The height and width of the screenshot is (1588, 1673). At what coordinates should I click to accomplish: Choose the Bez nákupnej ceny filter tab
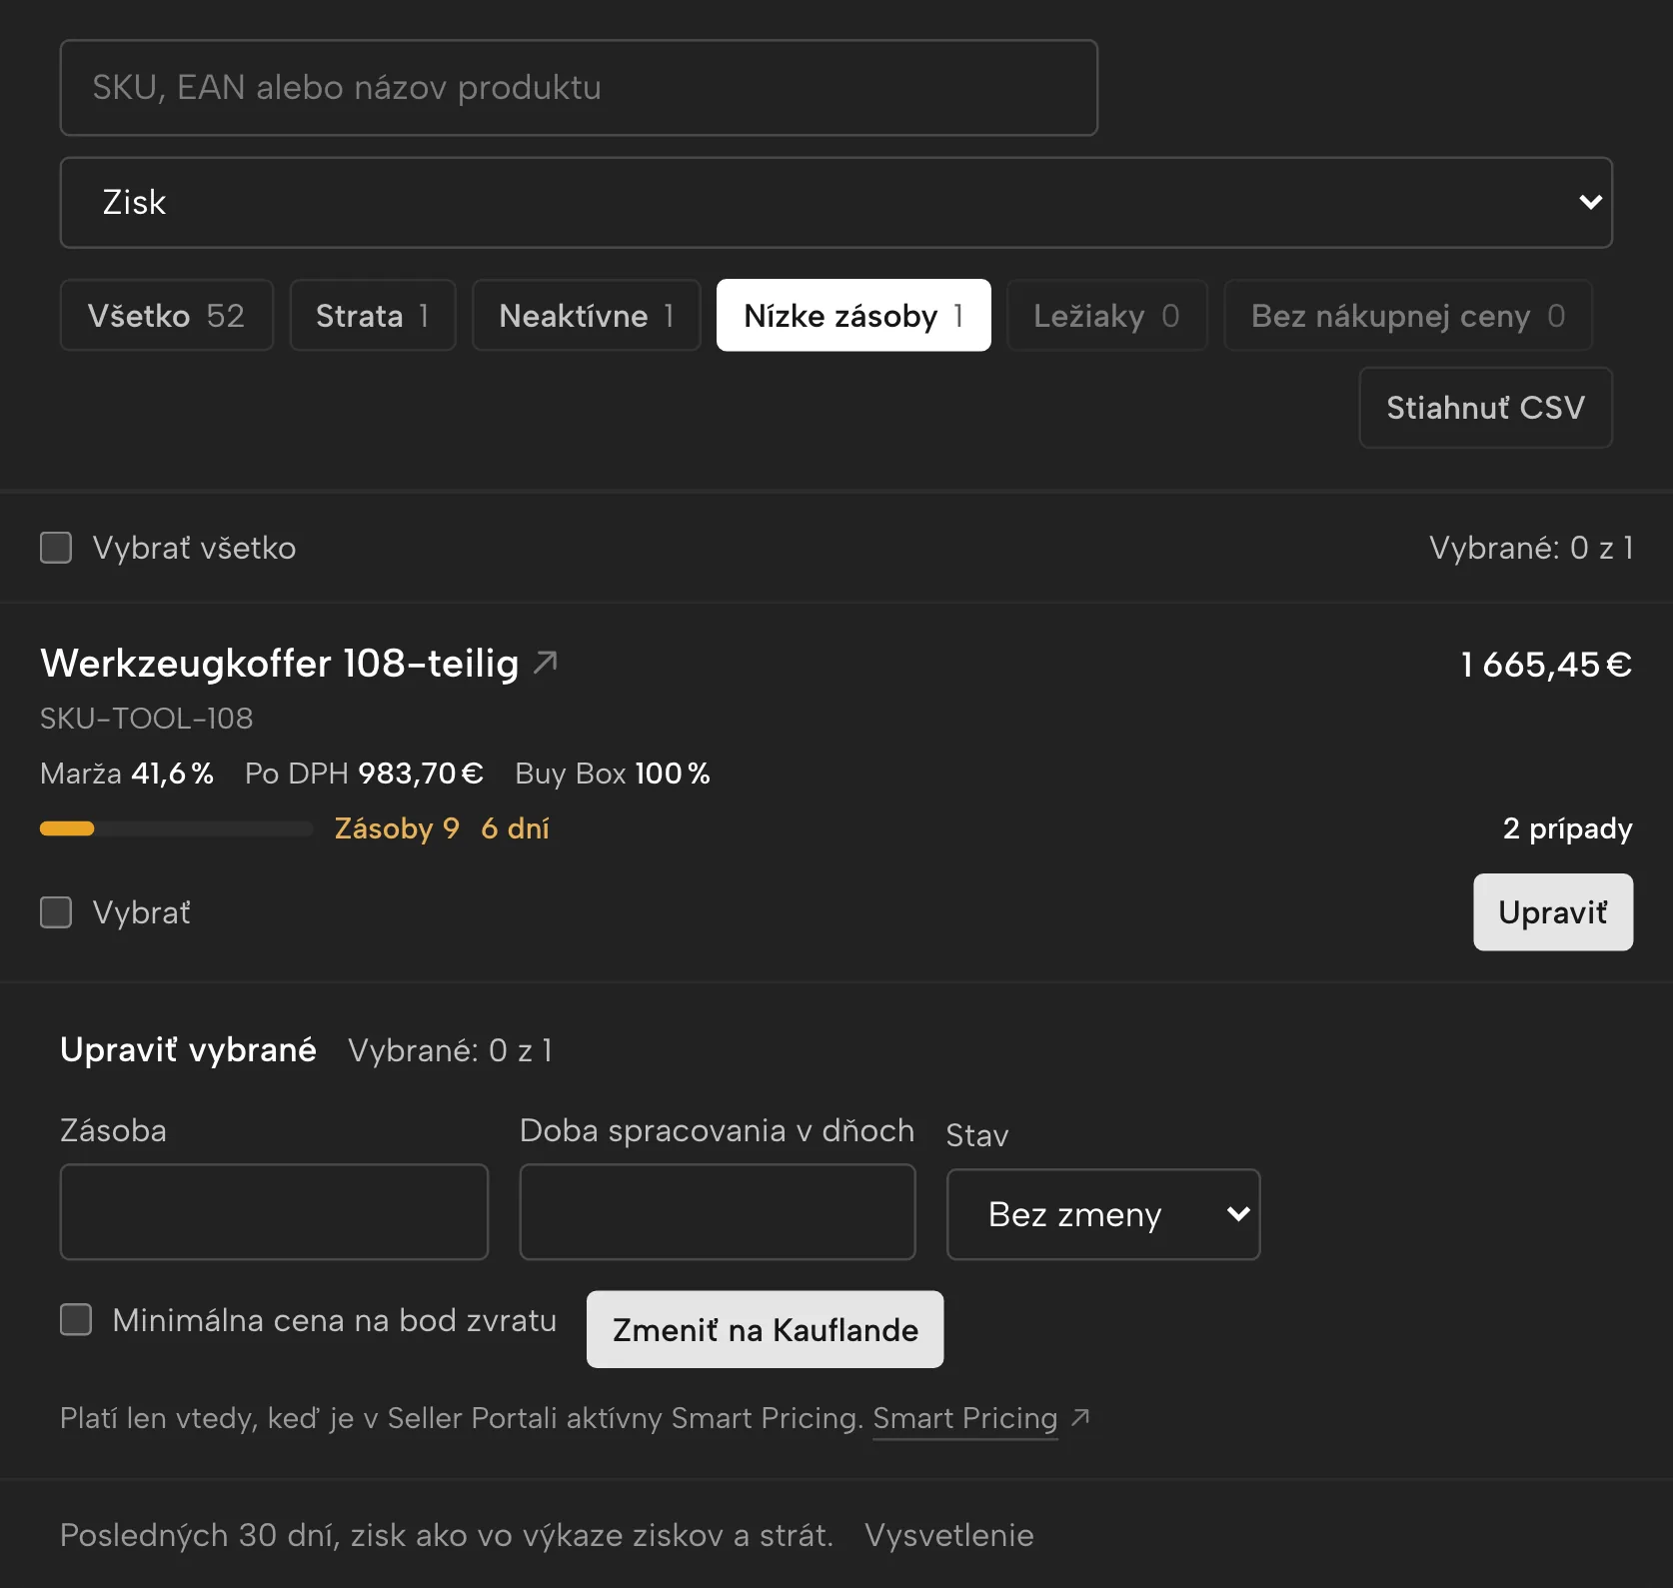1408,316
